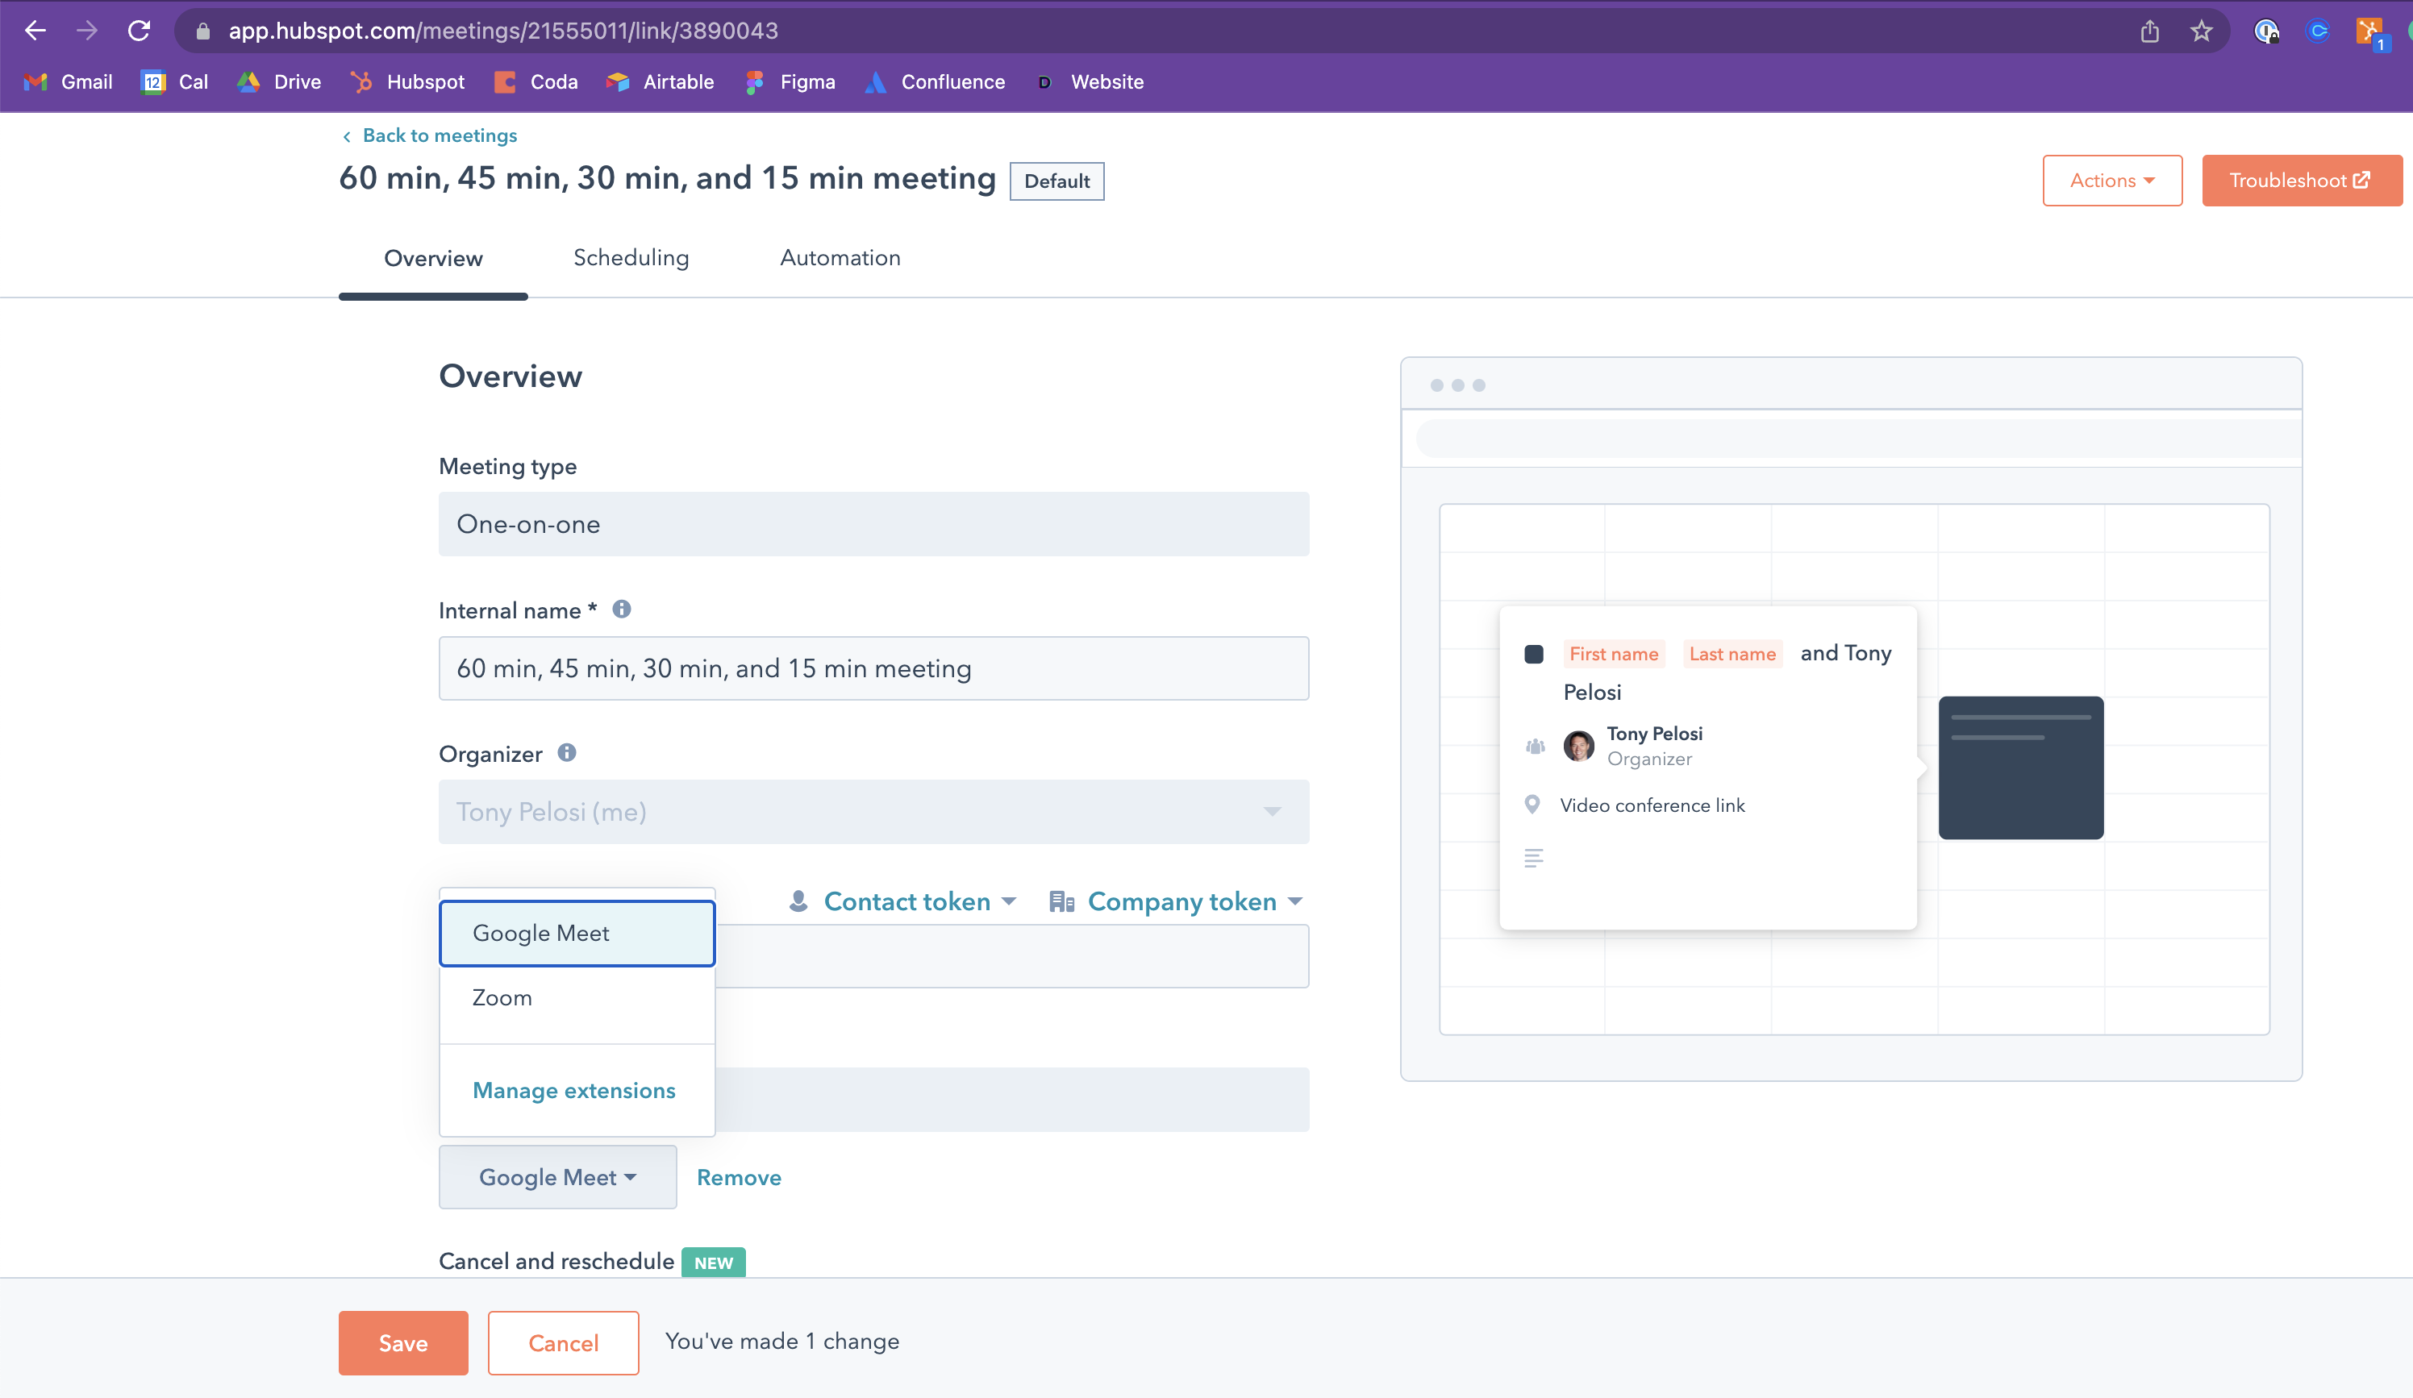Show info tooltip next to Internal name
The image size is (2413, 1398).
pos(622,609)
